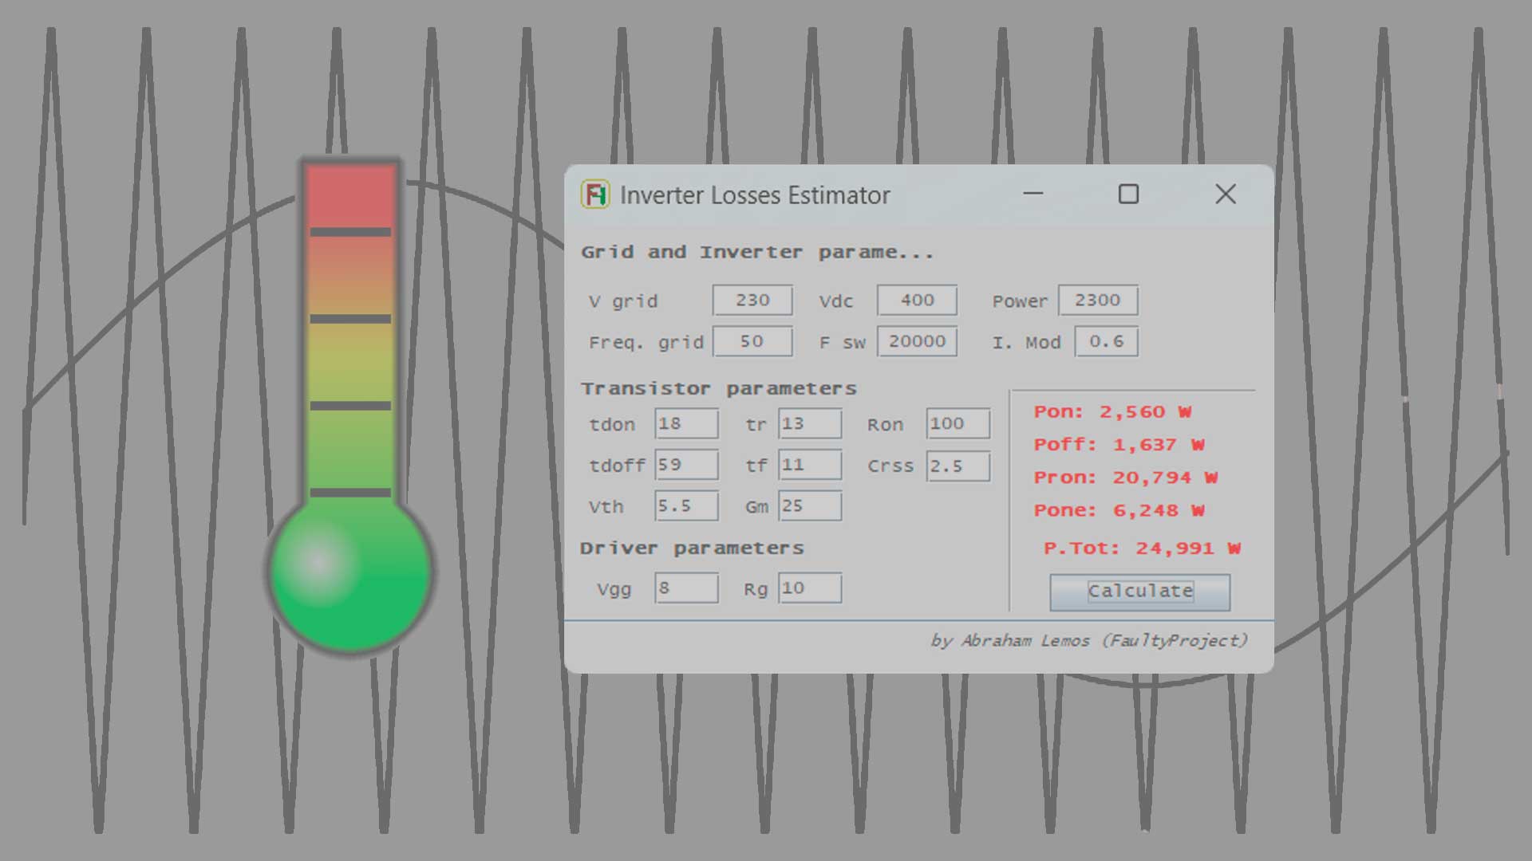The image size is (1532, 861).
Task: Select the Rg field showing 10
Action: 810,588
